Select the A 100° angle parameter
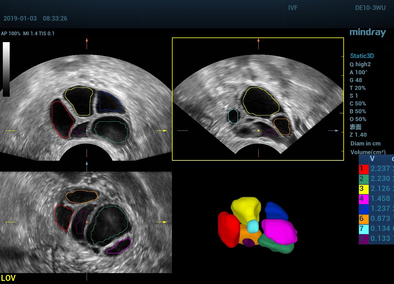 click(358, 72)
